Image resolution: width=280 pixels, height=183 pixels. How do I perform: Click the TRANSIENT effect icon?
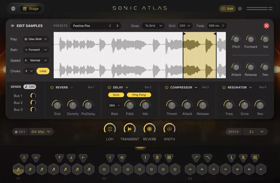click(x=129, y=129)
